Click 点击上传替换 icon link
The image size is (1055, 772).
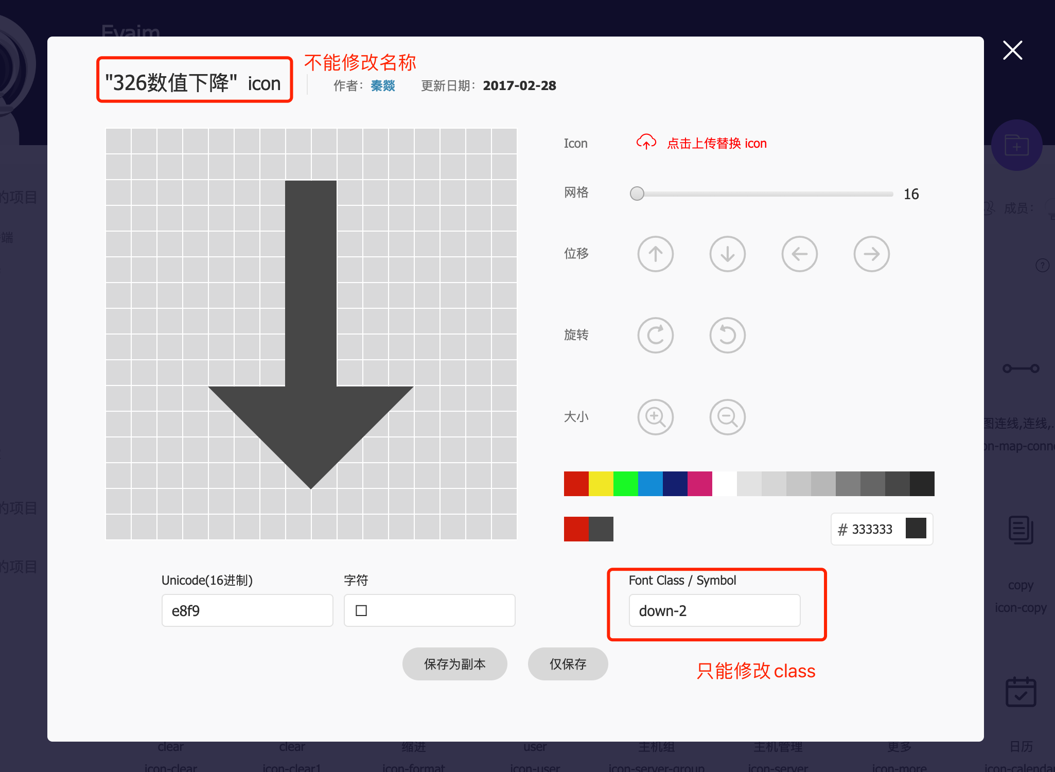click(x=717, y=143)
